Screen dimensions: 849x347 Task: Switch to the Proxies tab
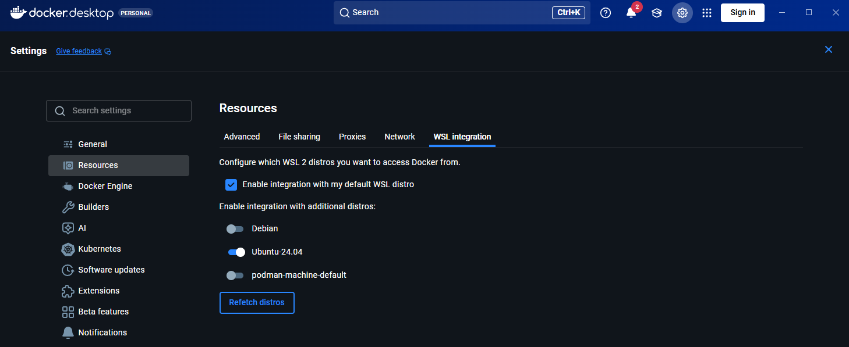[352, 137]
